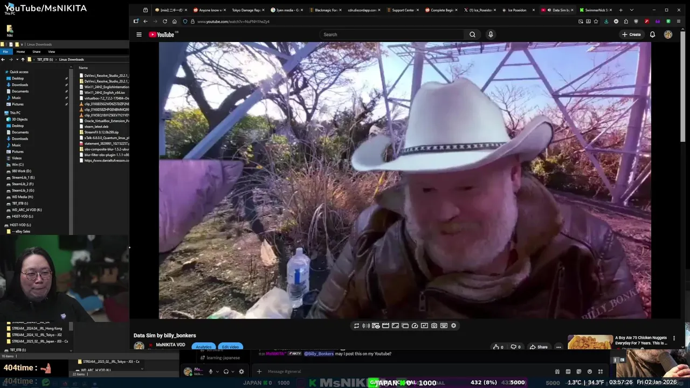Switch to Home ribbon tab in Explorer
690x388 pixels.
pos(20,52)
